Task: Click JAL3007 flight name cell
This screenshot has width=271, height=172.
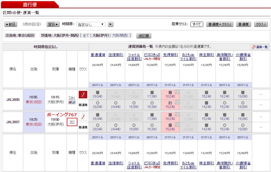Action: pos(13,122)
